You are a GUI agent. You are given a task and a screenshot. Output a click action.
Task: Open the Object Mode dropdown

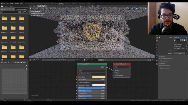pos(35,8)
